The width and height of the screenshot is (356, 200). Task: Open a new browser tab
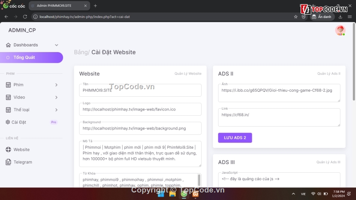point(95,6)
